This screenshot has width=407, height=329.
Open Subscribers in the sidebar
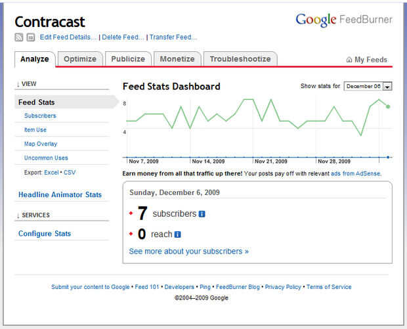40,116
